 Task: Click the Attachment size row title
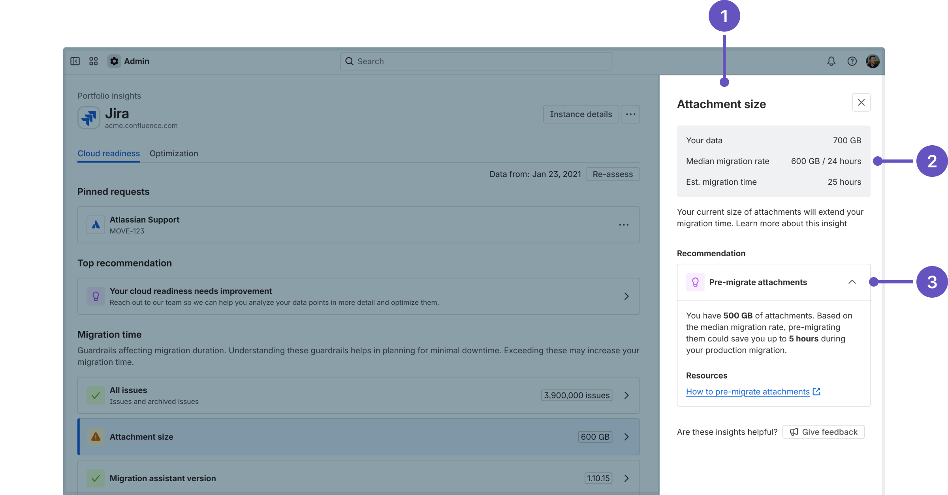[x=141, y=437]
